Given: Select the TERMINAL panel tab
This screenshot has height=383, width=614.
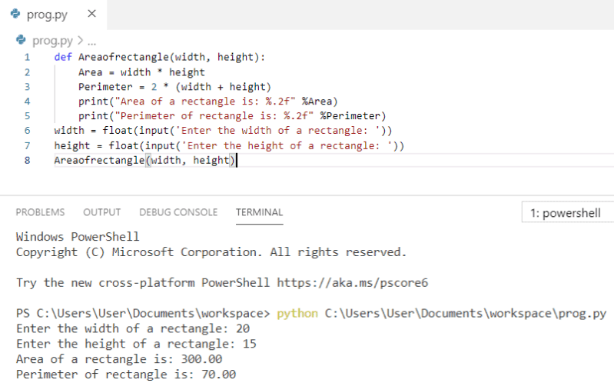Looking at the screenshot, I should coord(259,212).
